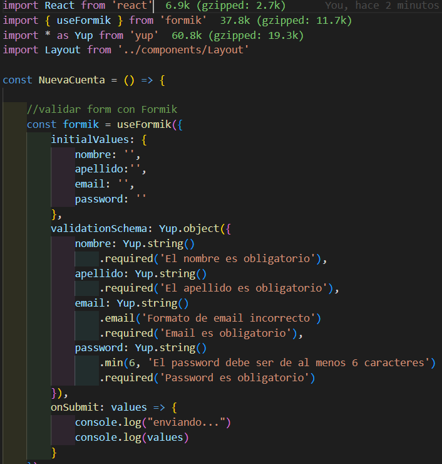Click the '* as Yup' import alias
442x464 pixels.
69,36
